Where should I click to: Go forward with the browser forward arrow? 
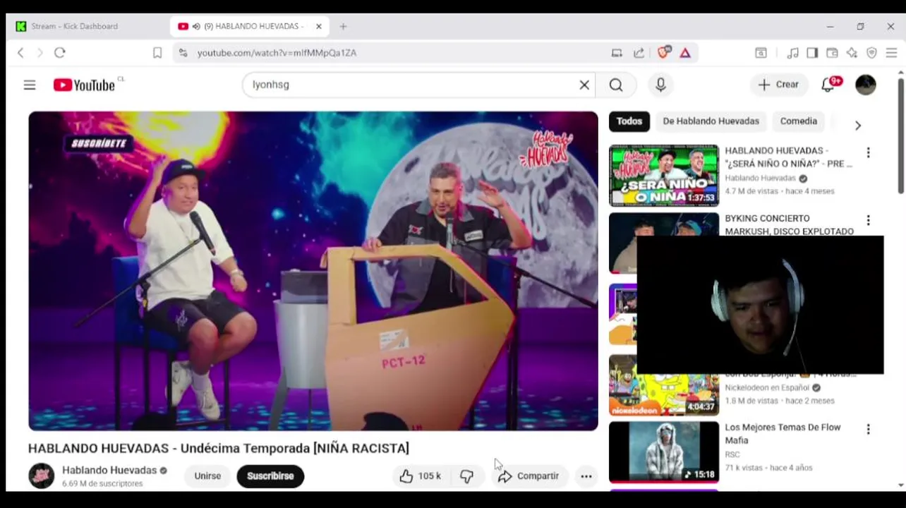[x=40, y=53]
